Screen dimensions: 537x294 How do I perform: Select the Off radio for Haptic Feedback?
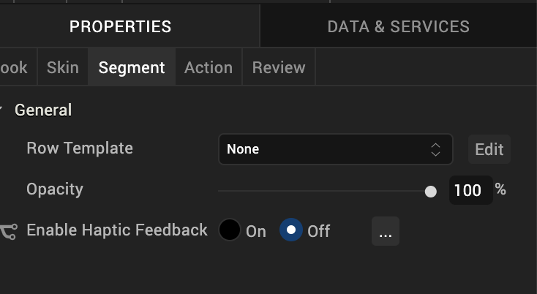coord(291,230)
